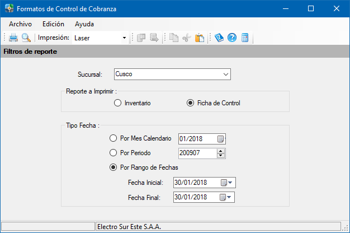Click the copy documents icon
The image size is (350, 233).
tap(174, 38)
